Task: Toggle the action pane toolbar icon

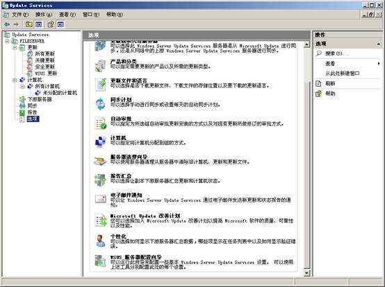Action: (x=60, y=24)
